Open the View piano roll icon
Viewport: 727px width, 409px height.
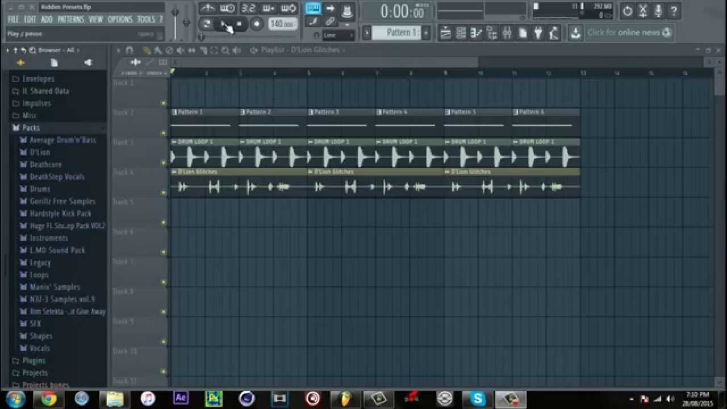click(x=477, y=33)
